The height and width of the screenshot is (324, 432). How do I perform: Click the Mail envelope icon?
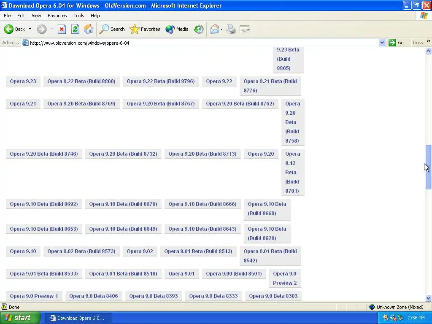tap(214, 29)
